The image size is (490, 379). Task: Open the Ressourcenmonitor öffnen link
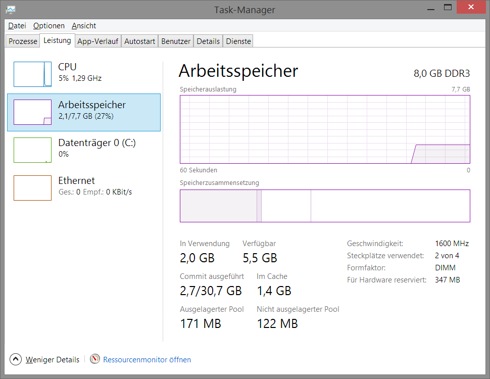tap(147, 360)
